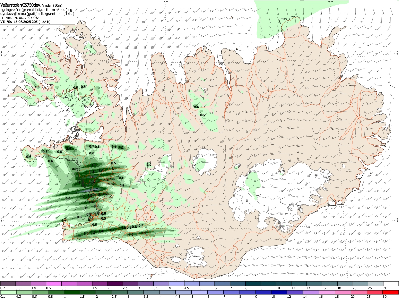Click the pale green 0.1–0.3 rain legend swatch
This screenshot has height=299, width=399.
[8, 292]
